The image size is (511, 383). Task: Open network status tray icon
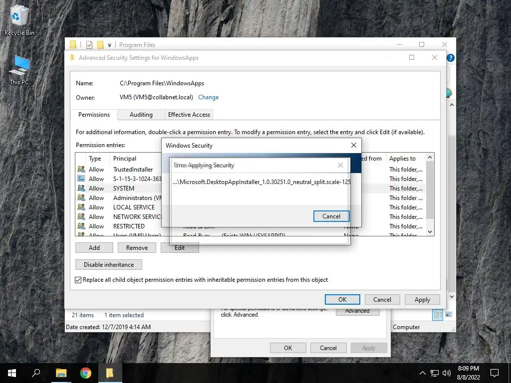pos(435,373)
